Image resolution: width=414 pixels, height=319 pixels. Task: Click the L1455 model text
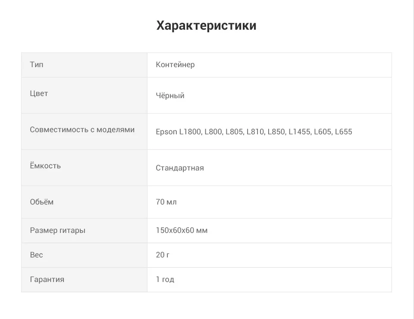(x=299, y=132)
